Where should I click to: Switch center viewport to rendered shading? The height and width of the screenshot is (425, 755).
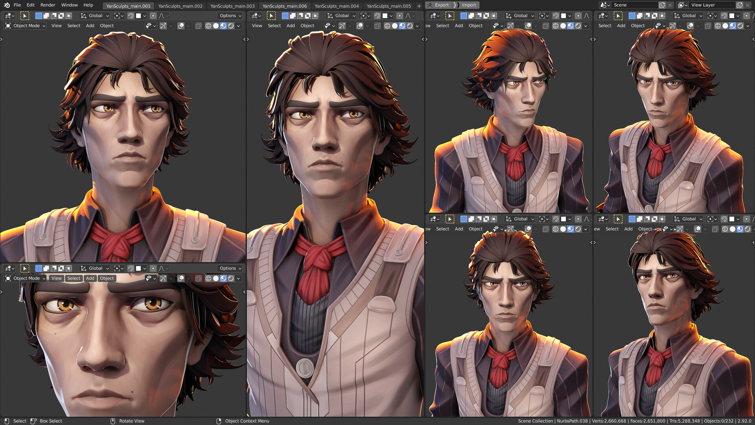point(410,26)
